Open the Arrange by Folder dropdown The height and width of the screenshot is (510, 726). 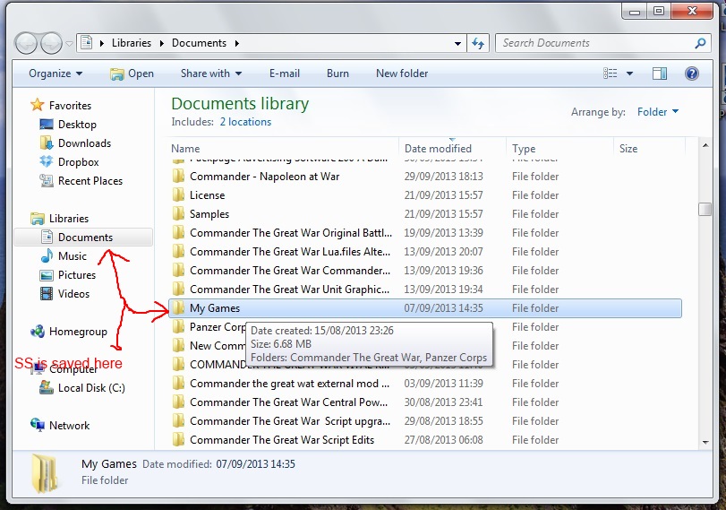coord(657,112)
